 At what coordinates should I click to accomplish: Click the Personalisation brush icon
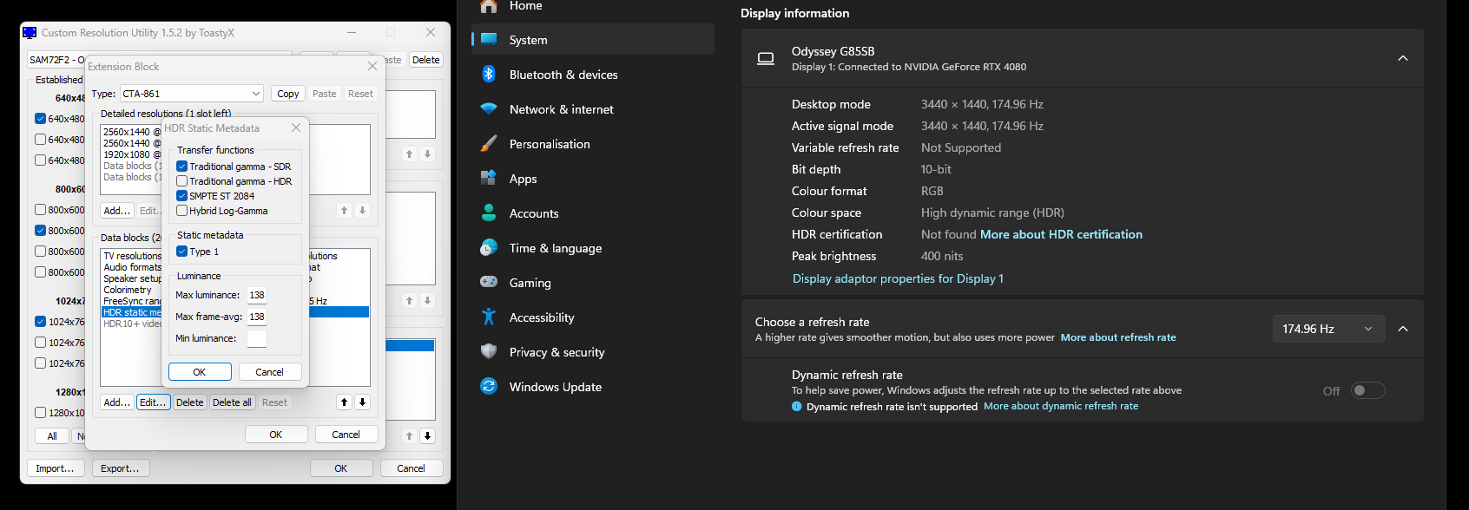(489, 144)
